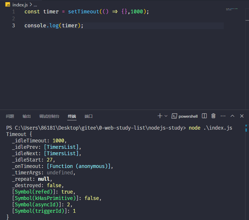
Task: Click console.log statement on line 3
Action: tap(54, 26)
